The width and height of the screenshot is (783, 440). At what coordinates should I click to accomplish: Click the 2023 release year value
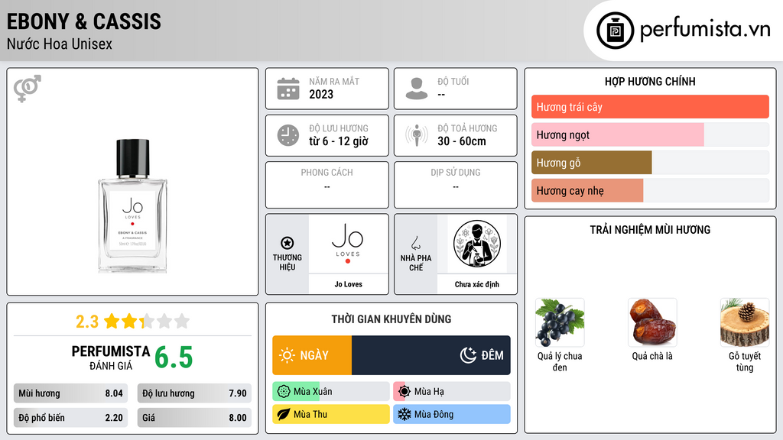[321, 94]
